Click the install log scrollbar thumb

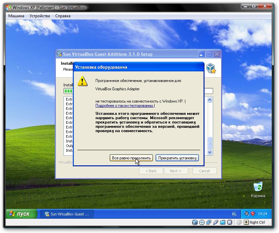point(209,143)
